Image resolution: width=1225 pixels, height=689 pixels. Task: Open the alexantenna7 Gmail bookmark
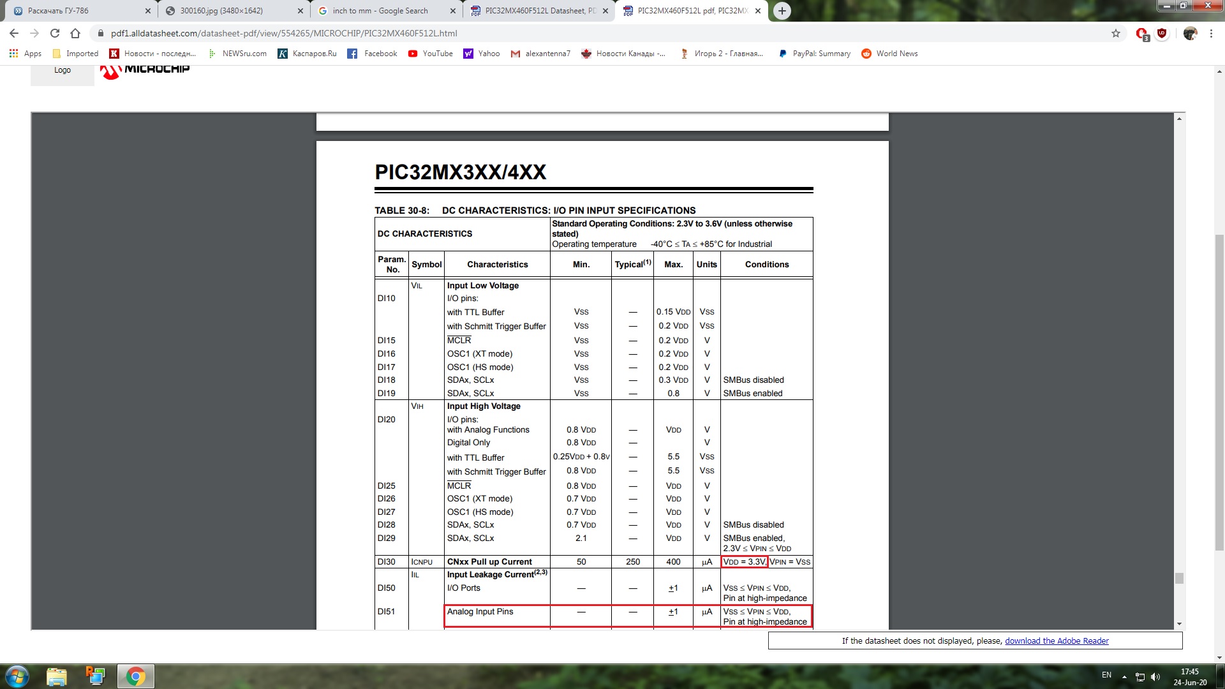pos(540,54)
